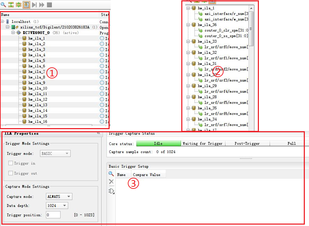309x226 pixels.
Task: Toggle the Trigger in checkbox
Action: (11, 163)
